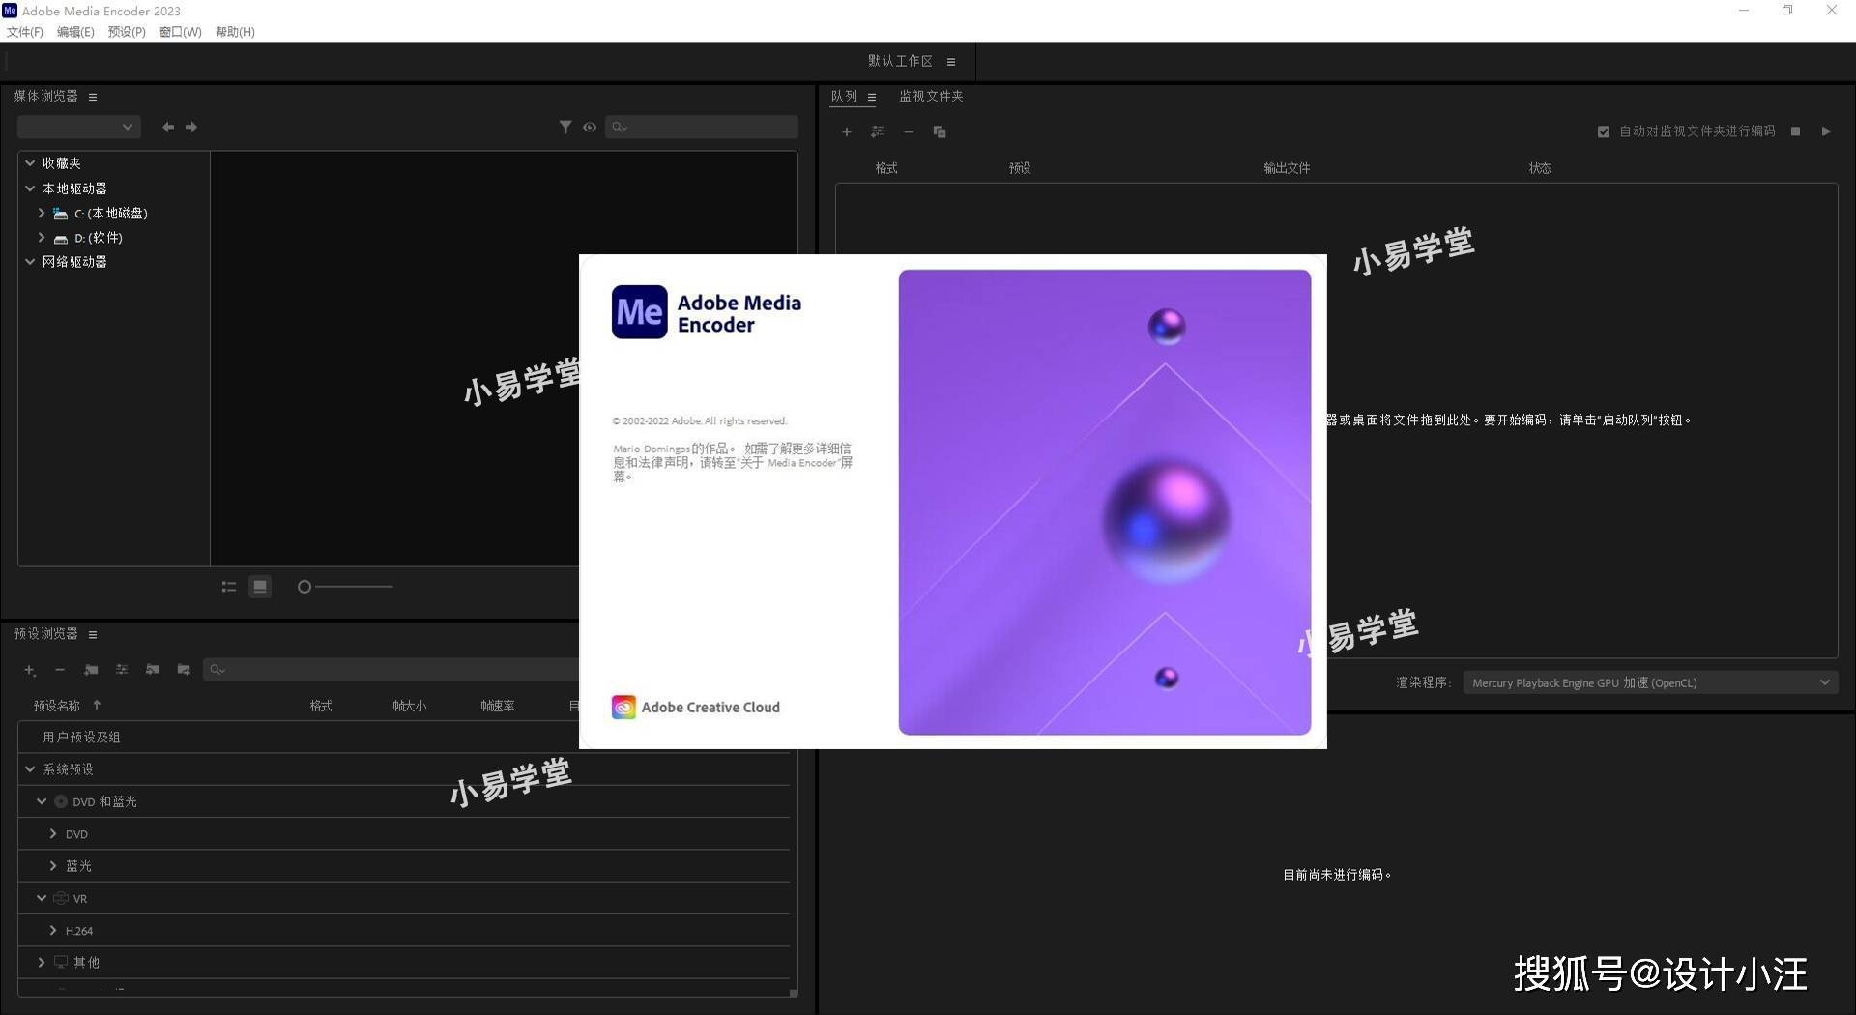Sort by 预设名称 column header
Viewport: 1856px width, 1015px height.
(57, 706)
